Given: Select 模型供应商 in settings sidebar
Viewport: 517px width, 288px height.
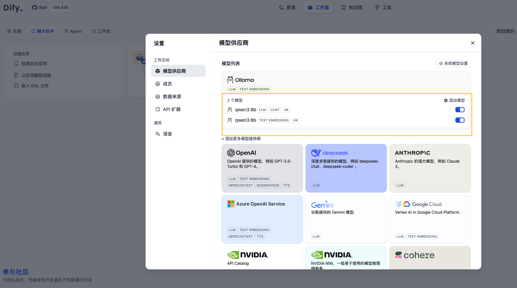Looking at the screenshot, I should (178, 71).
